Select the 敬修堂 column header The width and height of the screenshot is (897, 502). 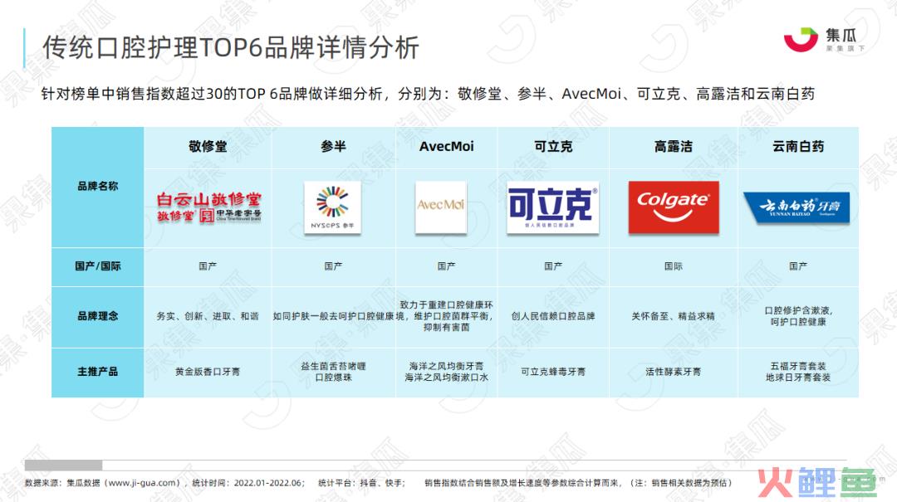tap(208, 146)
